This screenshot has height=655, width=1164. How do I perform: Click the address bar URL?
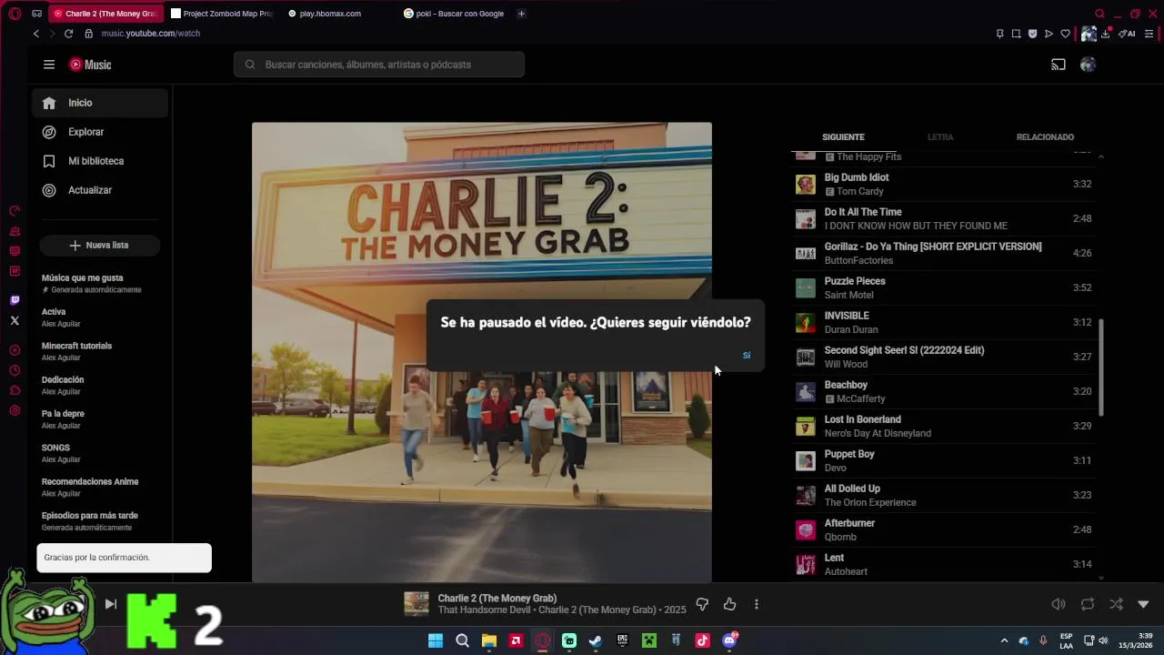tap(151, 34)
